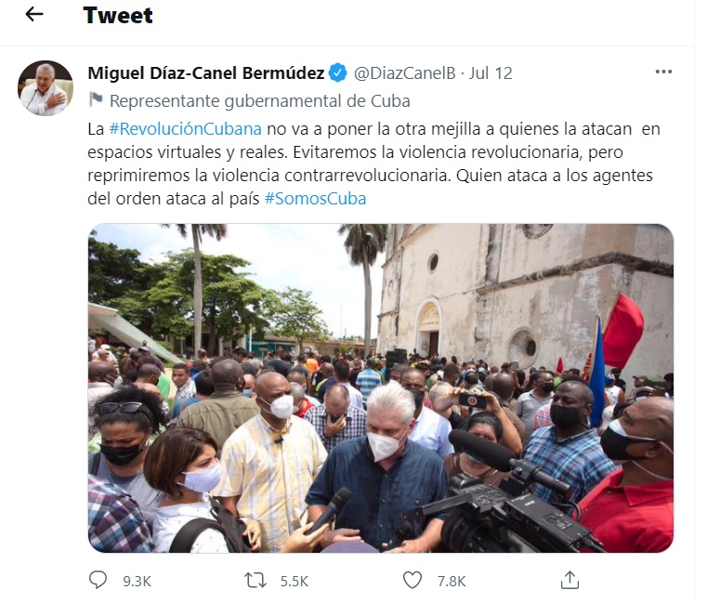Open the #SomosCuba hashtag

(x=315, y=199)
